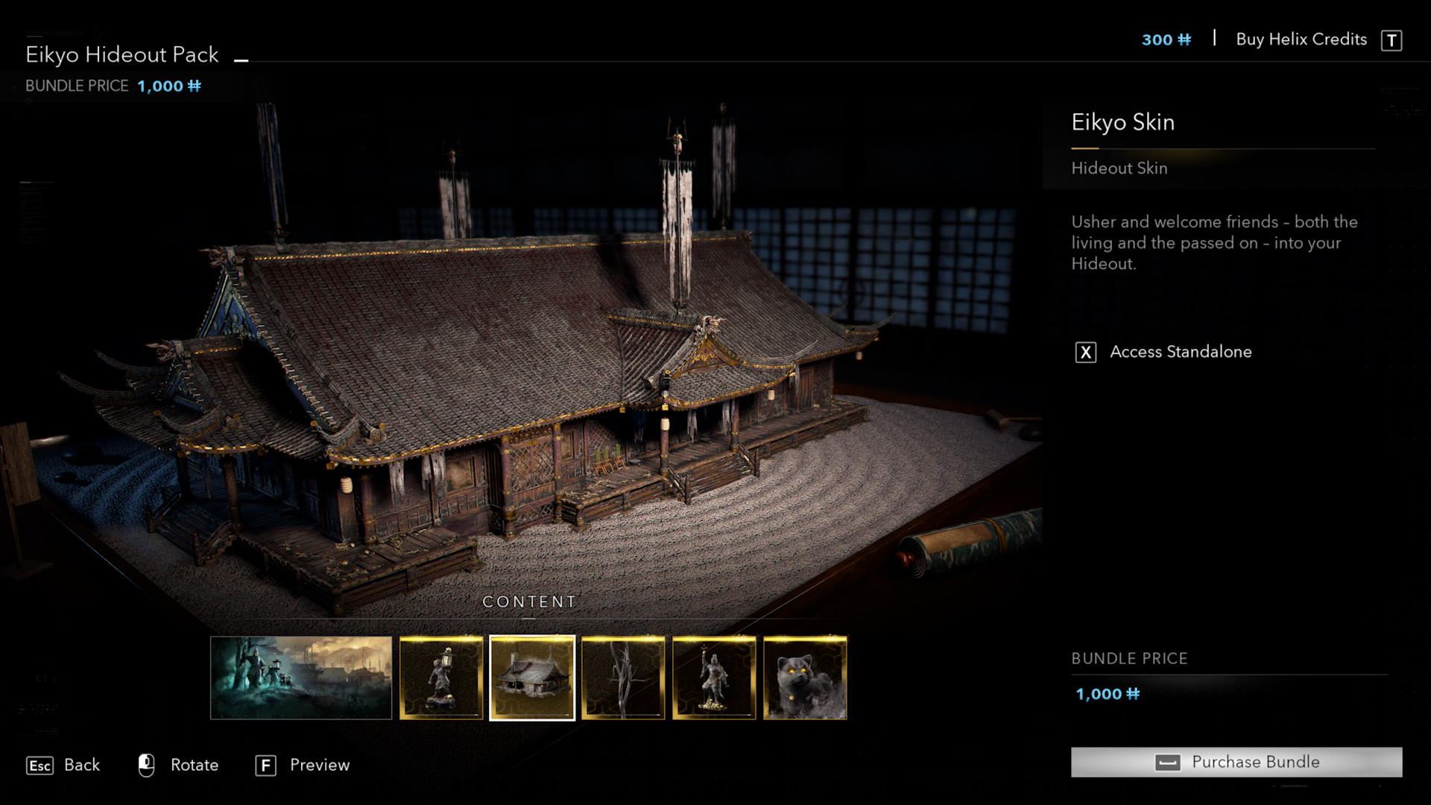The height and width of the screenshot is (805, 1431).
Task: Select the lantern statue content item
Action: (441, 678)
